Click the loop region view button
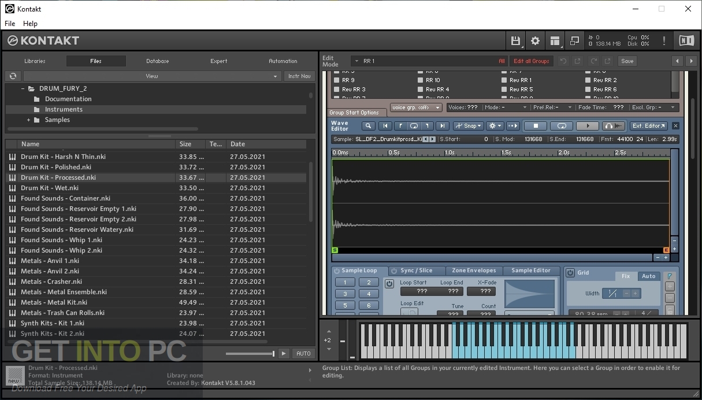 [414, 126]
